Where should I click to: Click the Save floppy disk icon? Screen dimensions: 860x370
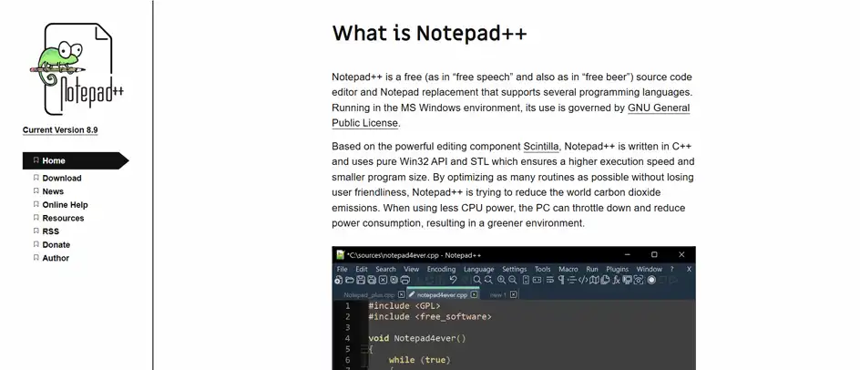(361, 280)
